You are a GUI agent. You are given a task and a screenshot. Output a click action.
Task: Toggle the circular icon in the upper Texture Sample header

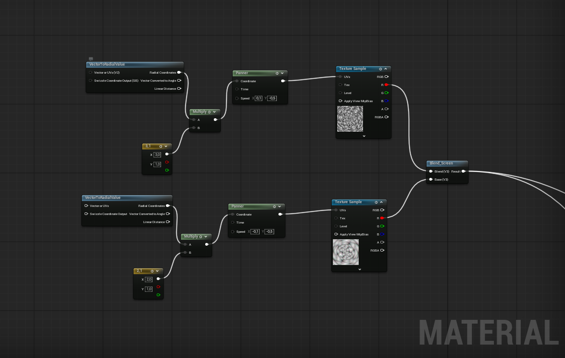(x=380, y=69)
